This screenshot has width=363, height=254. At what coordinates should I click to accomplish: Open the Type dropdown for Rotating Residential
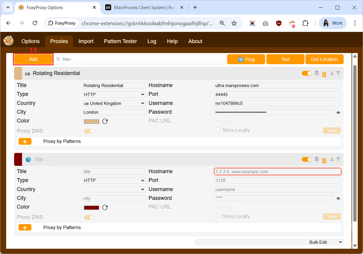click(x=114, y=94)
